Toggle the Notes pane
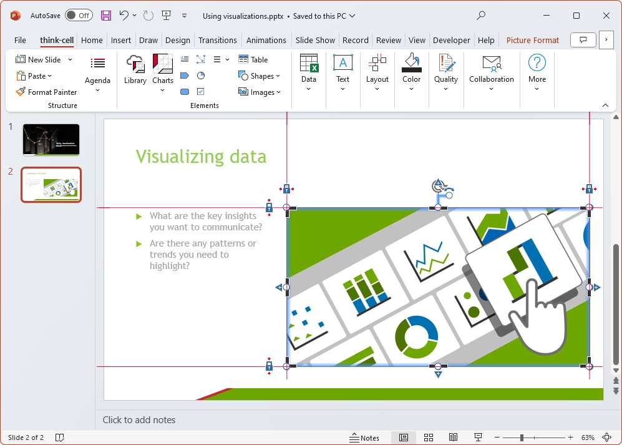Screen dimensions: 622x445 click(364, 438)
